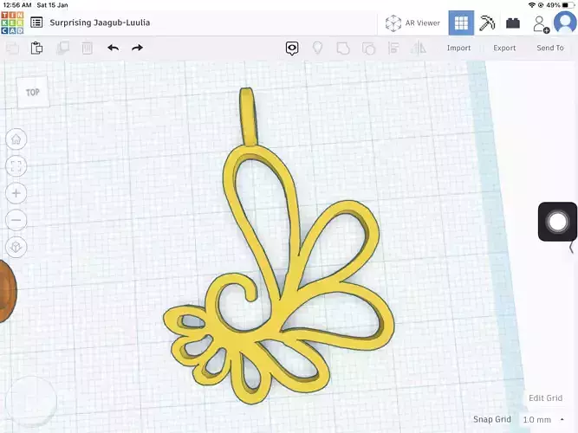
Task: Rename design Surprising Jaagub-Luulia
Action: tap(100, 23)
